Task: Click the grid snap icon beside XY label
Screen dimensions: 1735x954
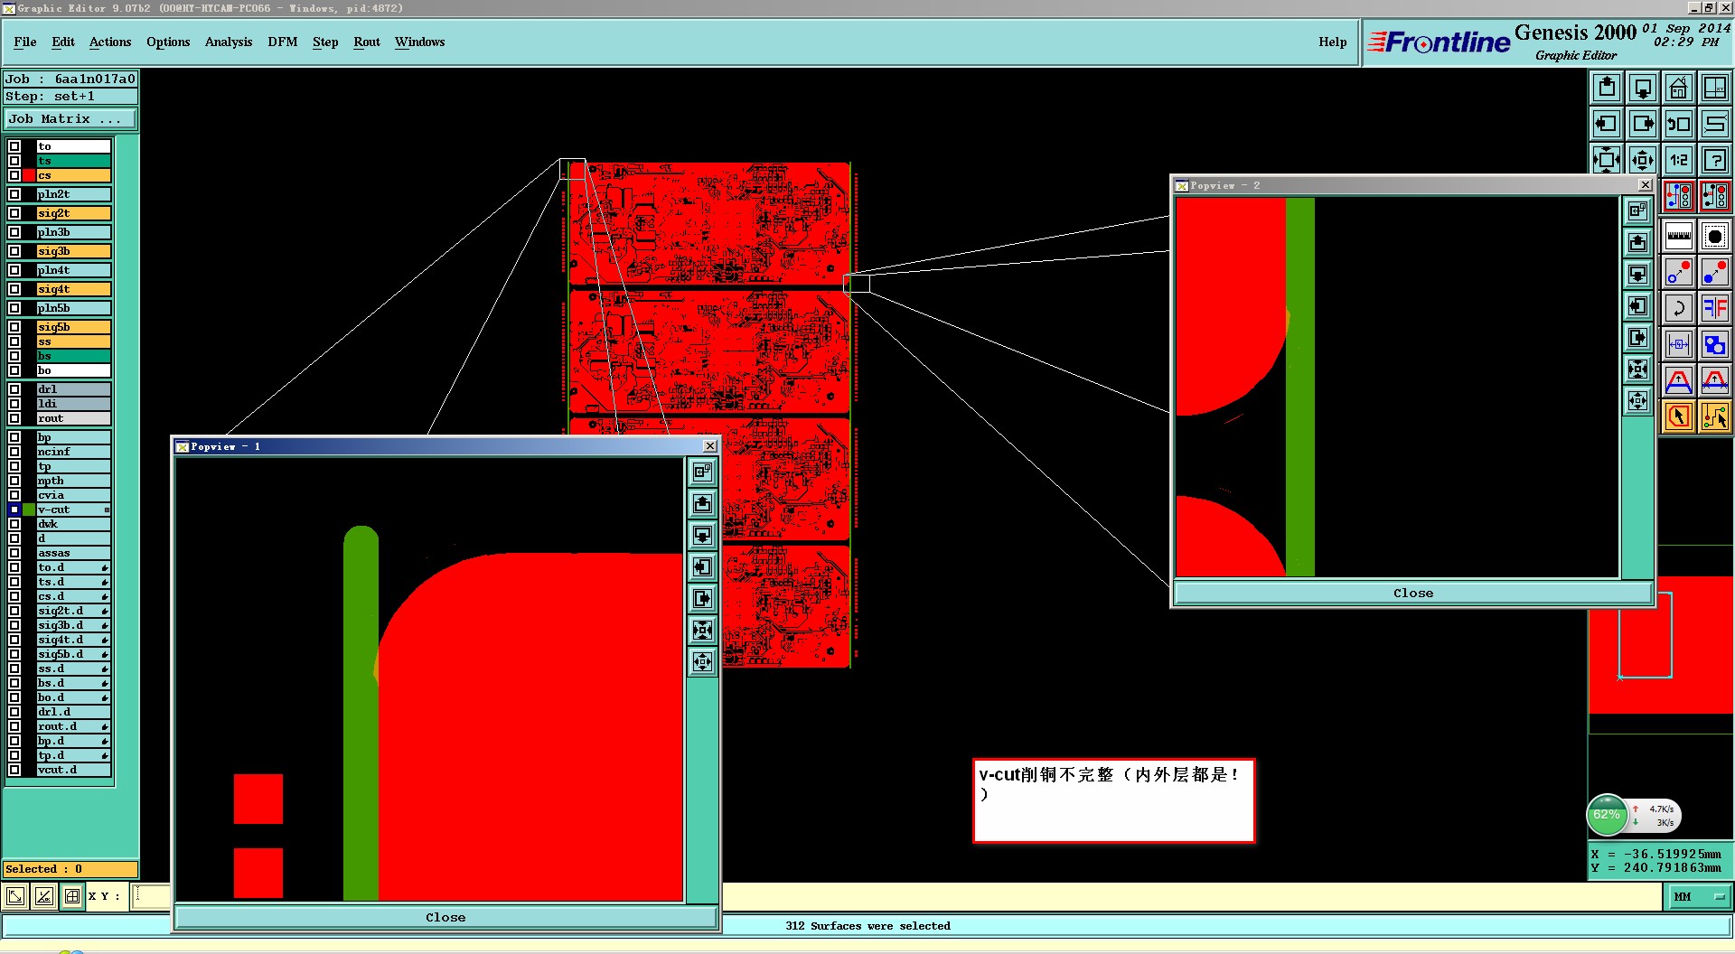Action: click(72, 896)
